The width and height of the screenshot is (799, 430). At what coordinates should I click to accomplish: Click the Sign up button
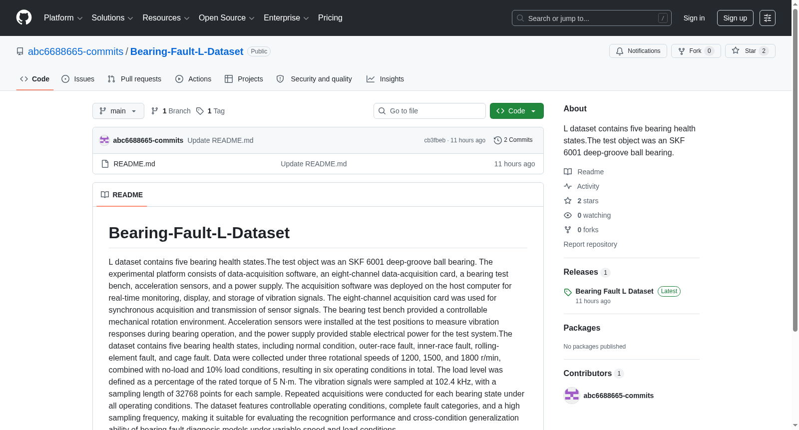(x=735, y=18)
